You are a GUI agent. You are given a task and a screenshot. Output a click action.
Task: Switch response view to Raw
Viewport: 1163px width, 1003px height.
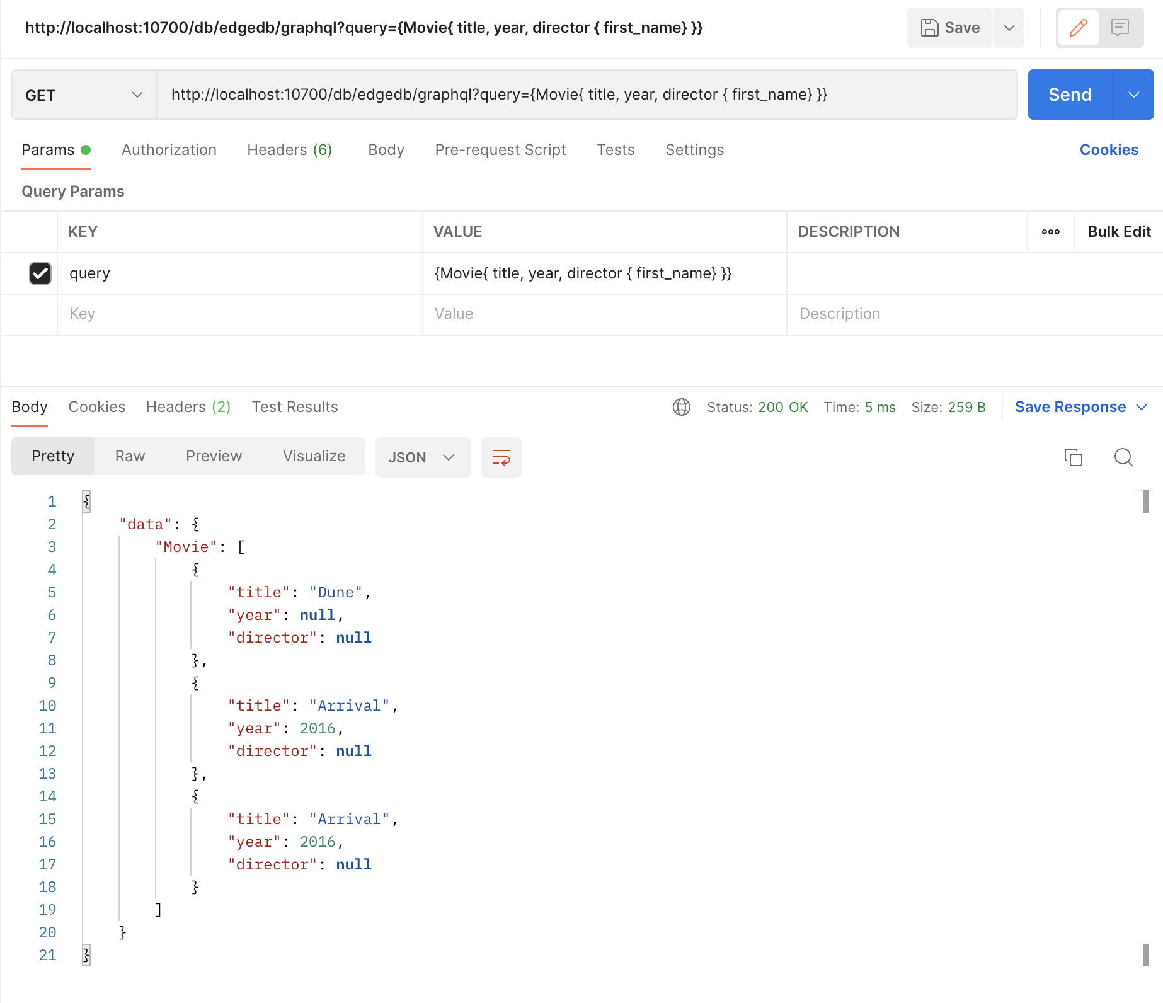(130, 456)
